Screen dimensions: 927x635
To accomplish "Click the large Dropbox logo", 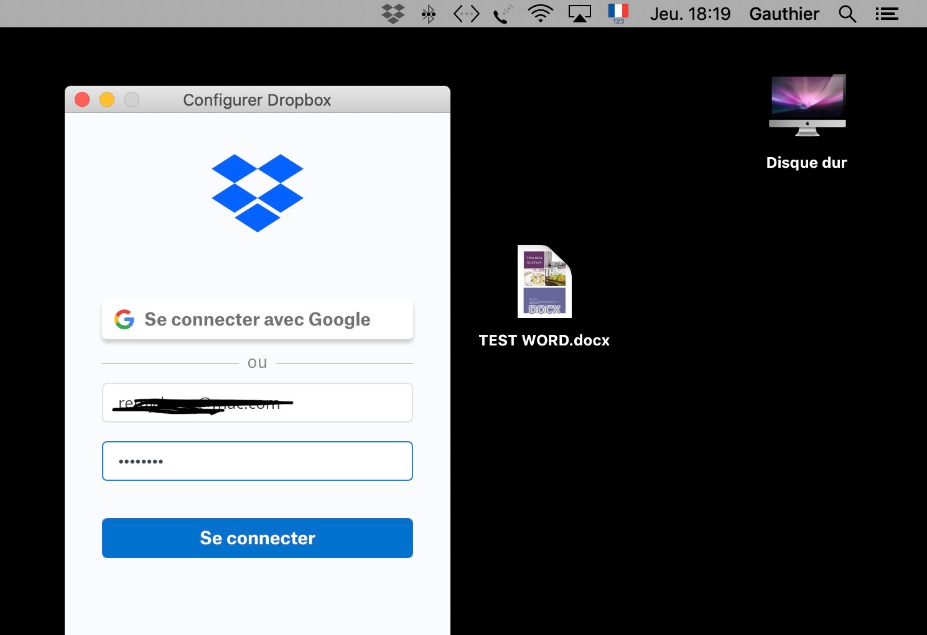I will point(258,193).
